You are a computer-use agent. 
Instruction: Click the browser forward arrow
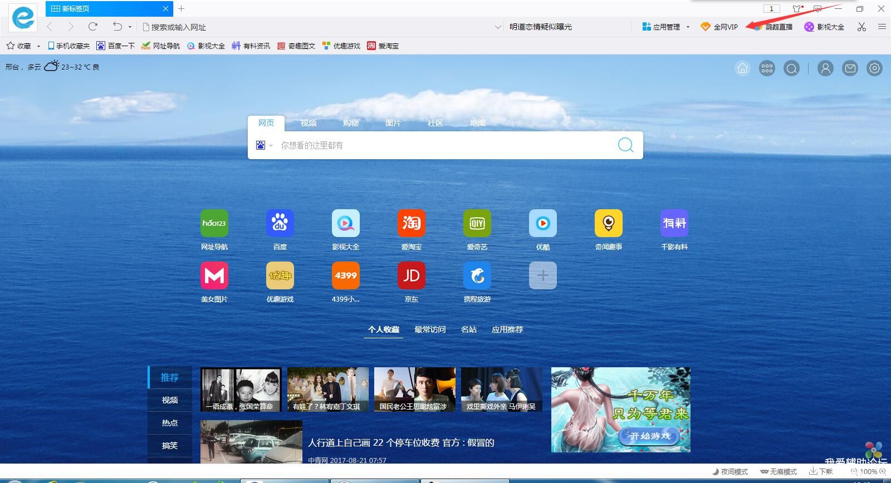coord(70,26)
